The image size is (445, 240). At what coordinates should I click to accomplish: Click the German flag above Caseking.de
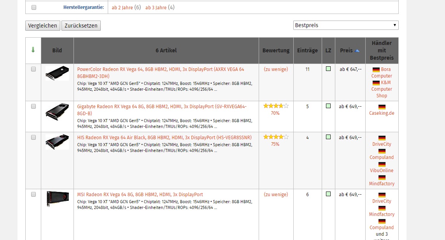(x=382, y=107)
